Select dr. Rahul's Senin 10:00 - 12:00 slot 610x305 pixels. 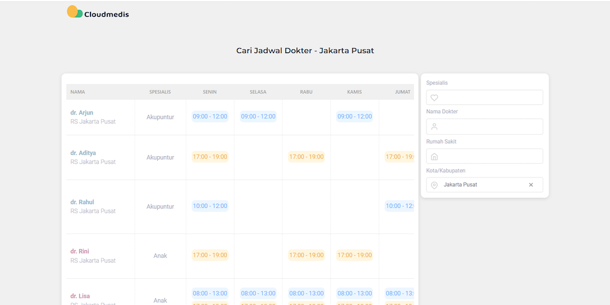tap(210, 206)
